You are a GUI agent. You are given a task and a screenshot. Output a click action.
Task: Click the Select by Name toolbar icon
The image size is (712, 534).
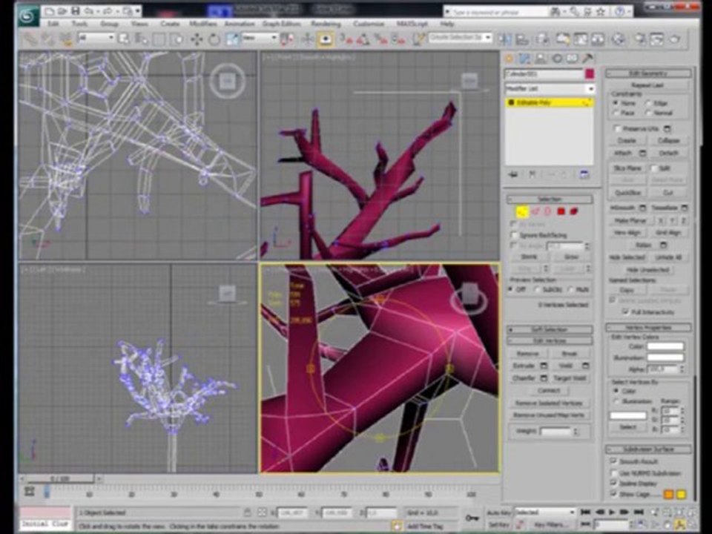(142, 39)
